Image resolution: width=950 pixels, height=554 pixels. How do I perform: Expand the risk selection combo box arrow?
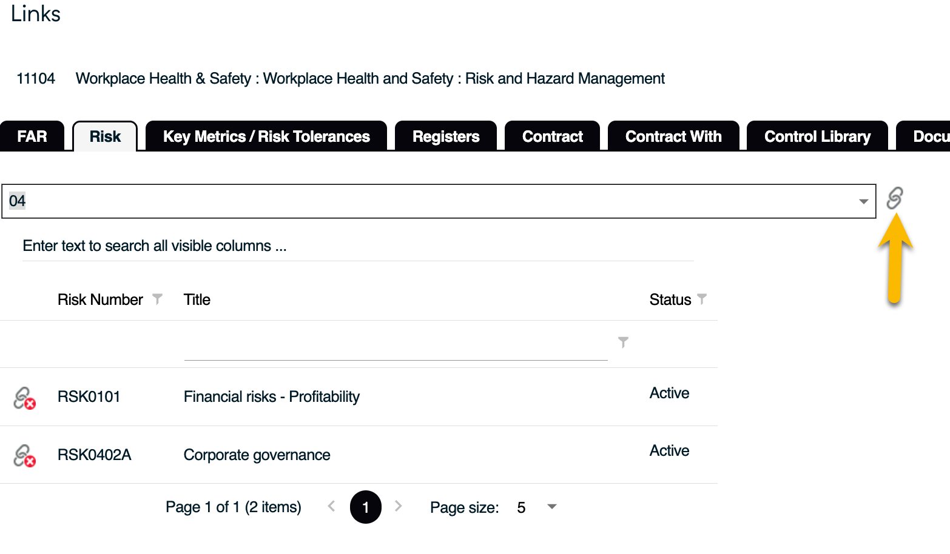(863, 201)
